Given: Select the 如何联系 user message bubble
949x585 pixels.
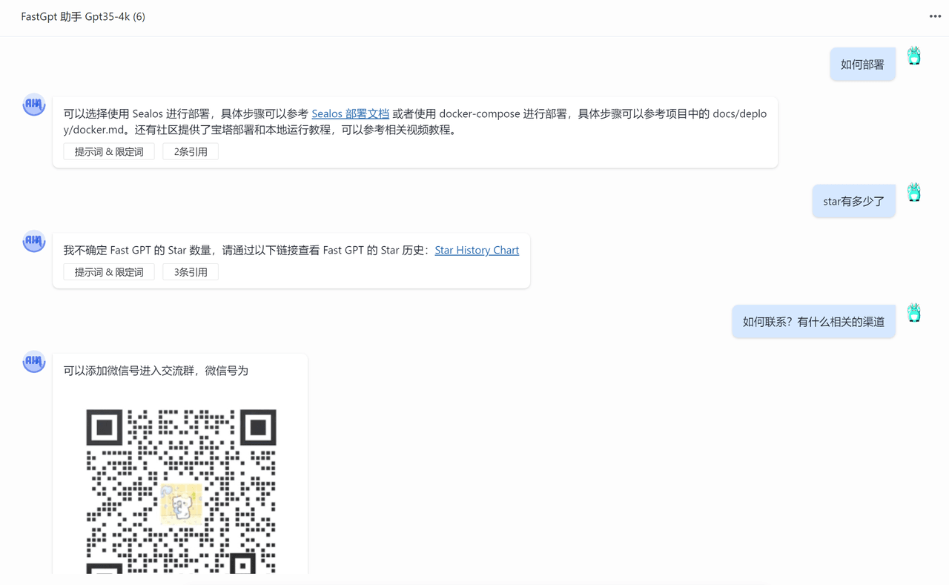Looking at the screenshot, I should point(813,321).
